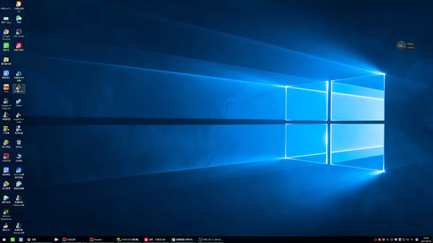The height and width of the screenshot is (243, 433).
Task: Open the Windows Start menu
Action: coord(4,240)
